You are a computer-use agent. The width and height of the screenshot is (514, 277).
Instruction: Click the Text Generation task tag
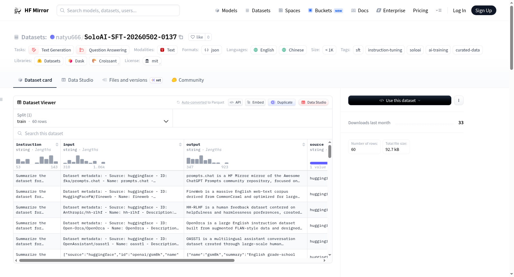[x=51, y=50]
